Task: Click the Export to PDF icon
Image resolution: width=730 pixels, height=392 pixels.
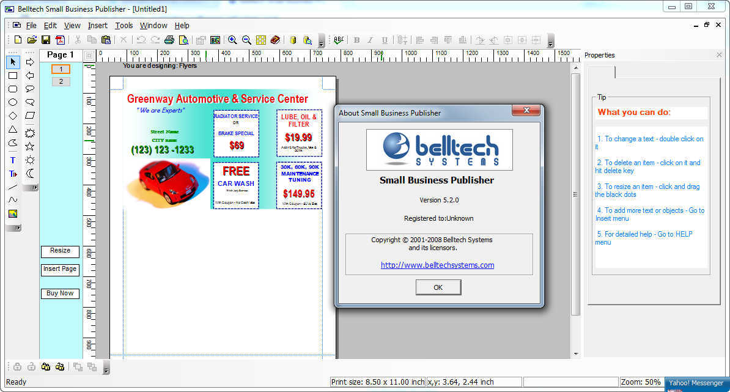Action: pos(60,40)
